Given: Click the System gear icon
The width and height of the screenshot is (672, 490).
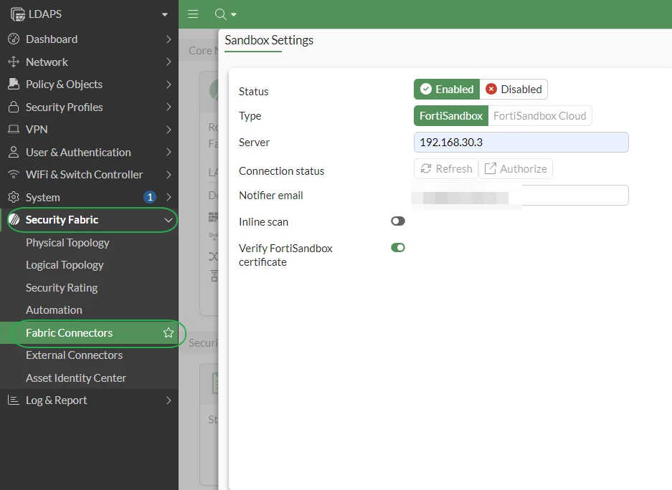Looking at the screenshot, I should pyautogui.click(x=14, y=197).
